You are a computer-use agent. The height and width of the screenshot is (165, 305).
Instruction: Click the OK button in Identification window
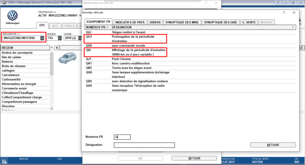pos(140,158)
